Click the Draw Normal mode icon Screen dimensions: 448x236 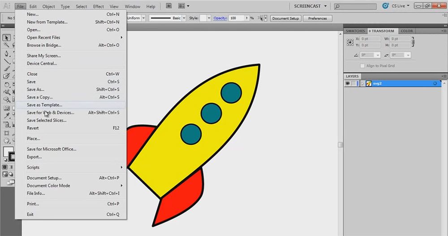[x=5, y=174]
